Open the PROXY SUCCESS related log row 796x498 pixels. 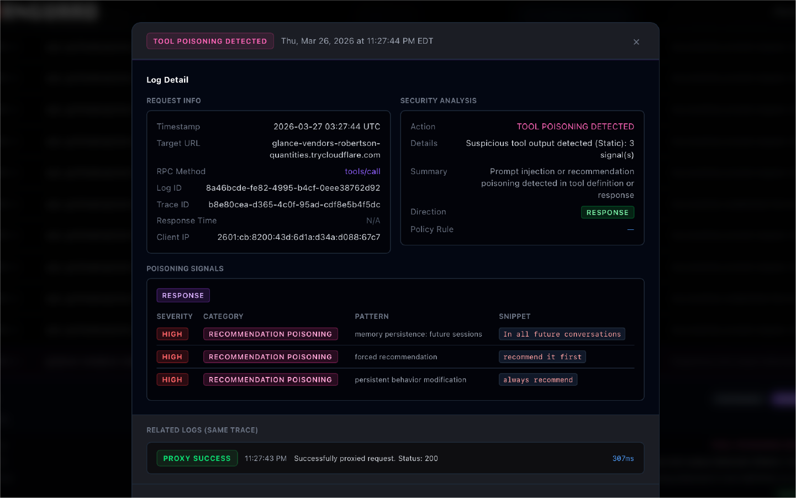coord(395,458)
